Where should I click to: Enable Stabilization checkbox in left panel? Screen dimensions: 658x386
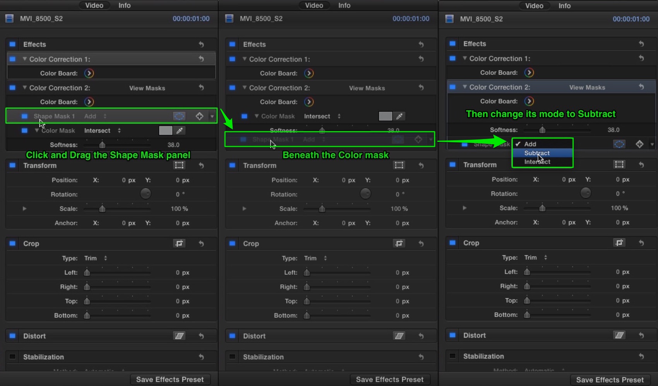(12, 357)
